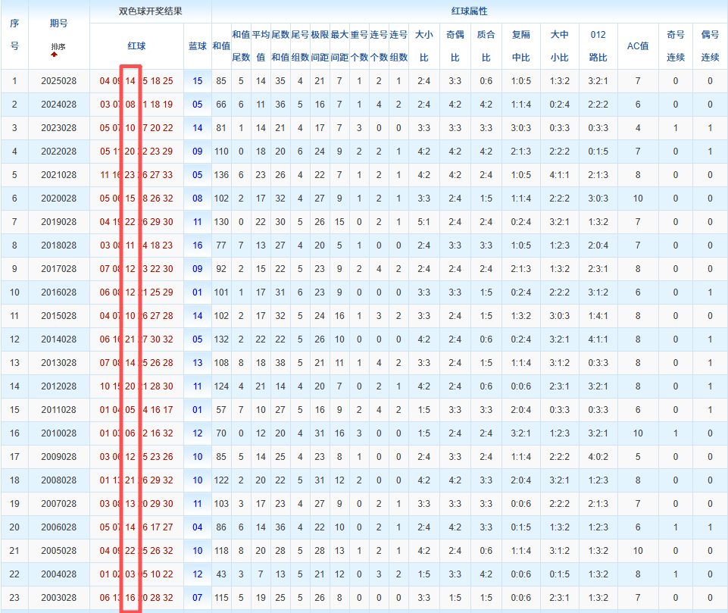This screenshot has height=613, width=728.
Task: Click 4:0:2 ratio in row 2009028
Action: click(598, 457)
